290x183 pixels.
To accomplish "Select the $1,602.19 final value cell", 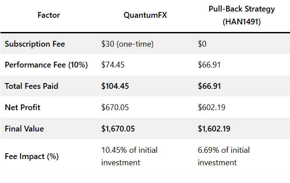I will (215, 129).
